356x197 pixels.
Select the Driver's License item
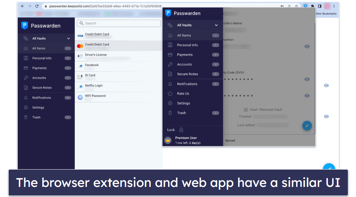click(119, 56)
